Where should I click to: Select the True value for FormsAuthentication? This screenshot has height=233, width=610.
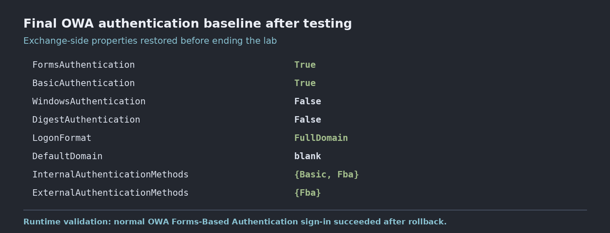305,65
